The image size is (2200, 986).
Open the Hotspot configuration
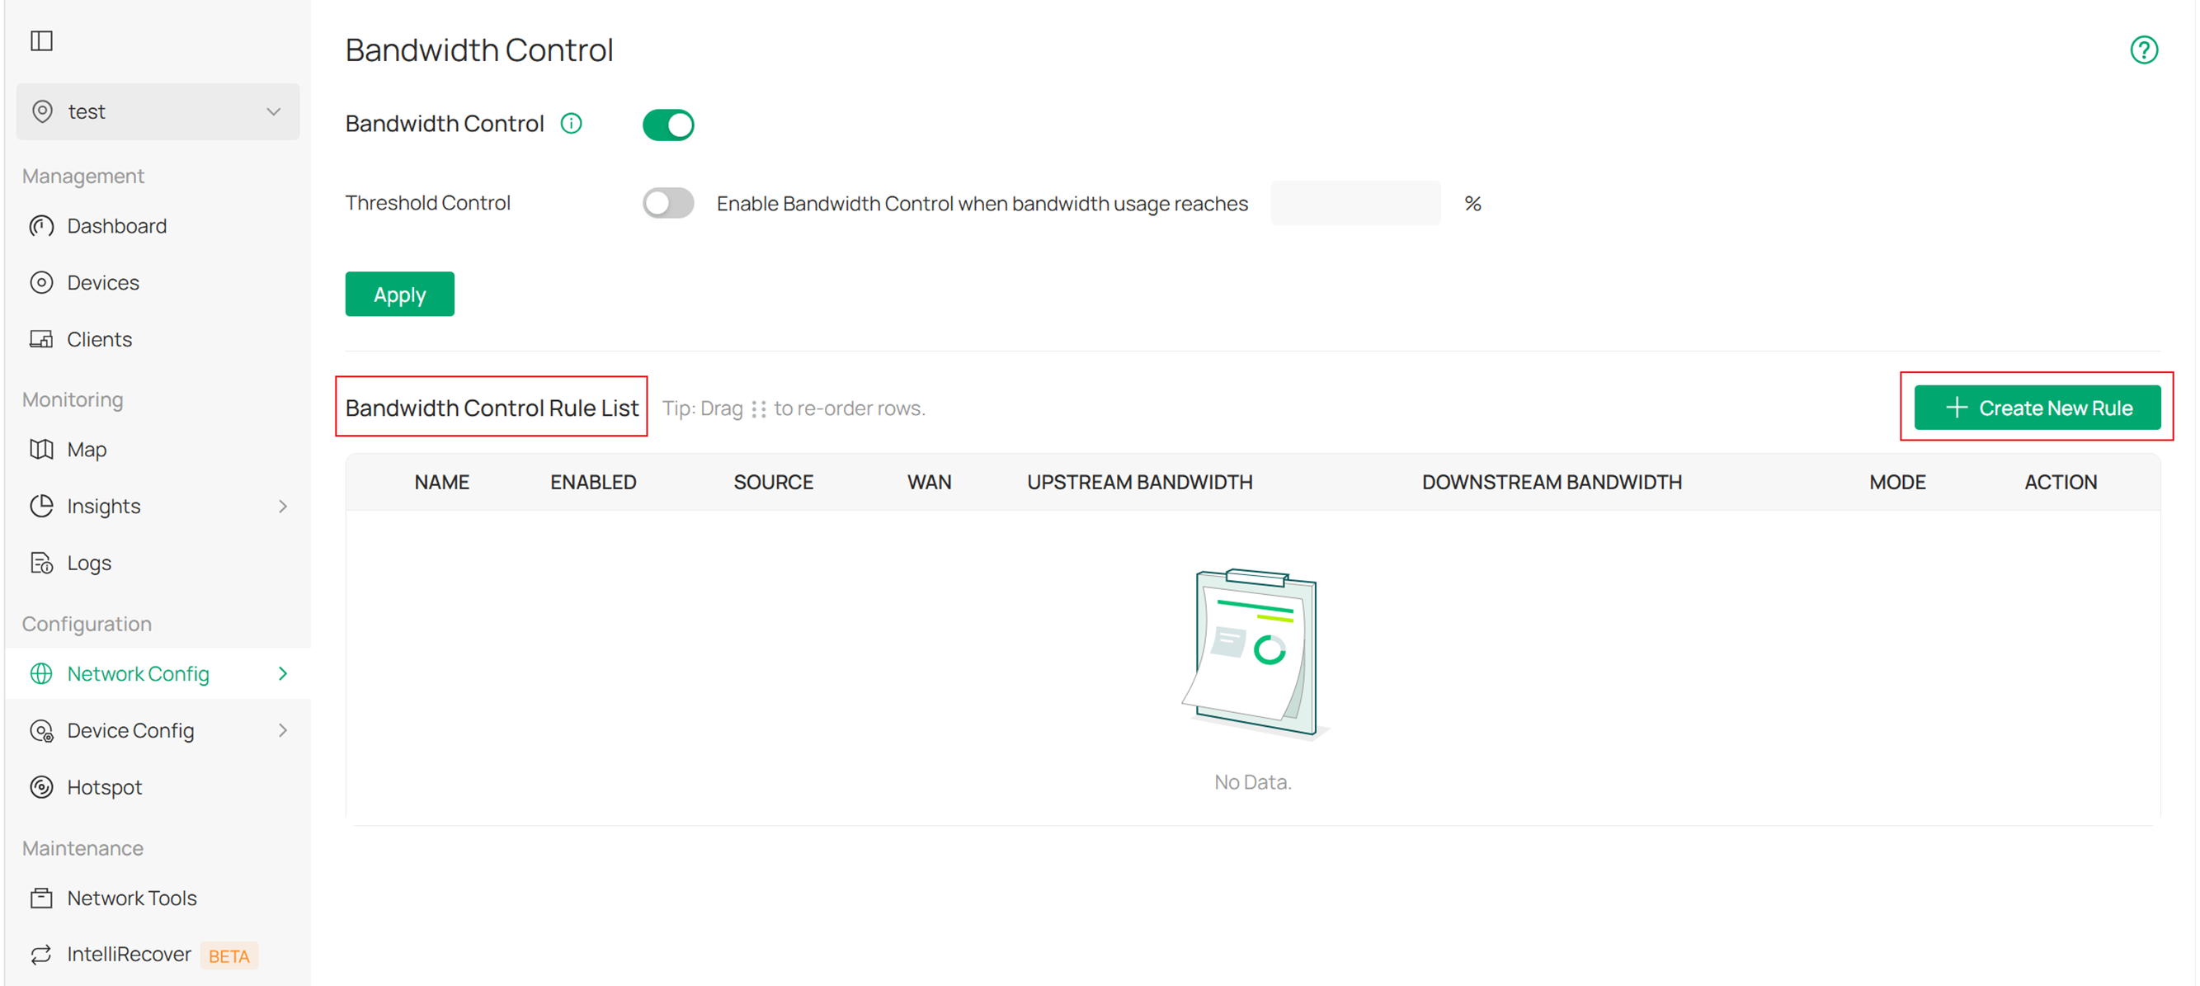click(x=105, y=787)
